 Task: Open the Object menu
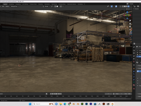point(7,6)
